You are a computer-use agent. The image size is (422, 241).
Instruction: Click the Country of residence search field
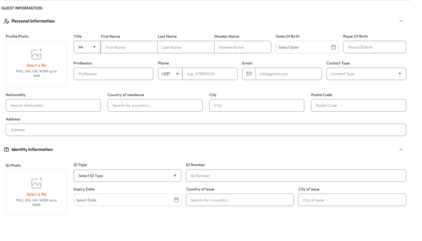click(x=155, y=105)
